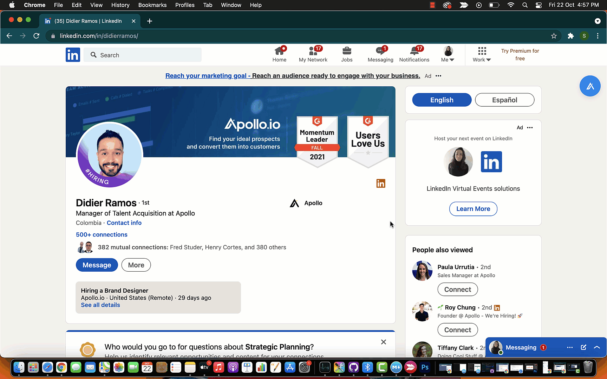This screenshot has width=607, height=379.
Task: Open the History menu in menu bar
Action: click(x=120, y=5)
